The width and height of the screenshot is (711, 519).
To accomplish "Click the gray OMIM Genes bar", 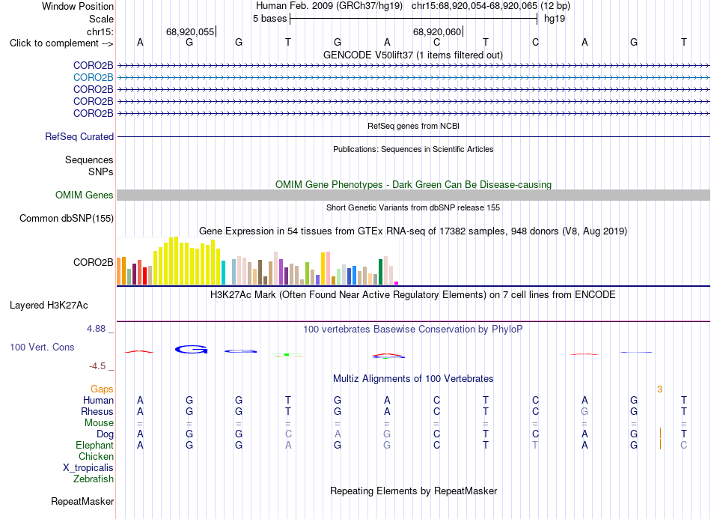I will coord(413,195).
